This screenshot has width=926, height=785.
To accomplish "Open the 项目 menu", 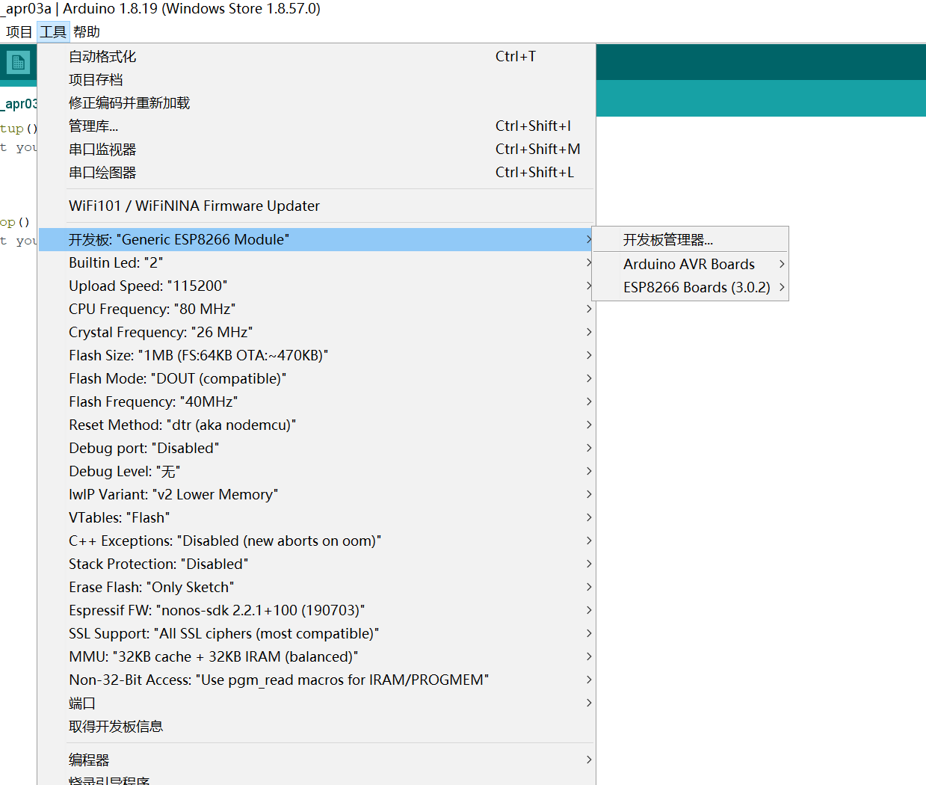I will pyautogui.click(x=19, y=32).
